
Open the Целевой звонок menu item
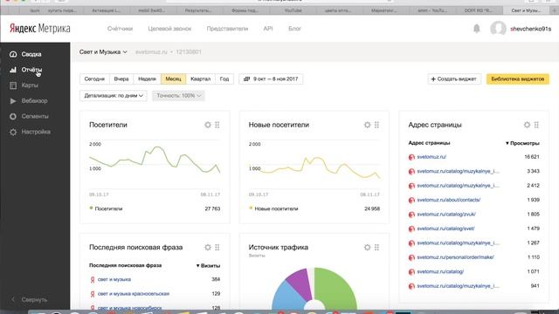pos(169,29)
